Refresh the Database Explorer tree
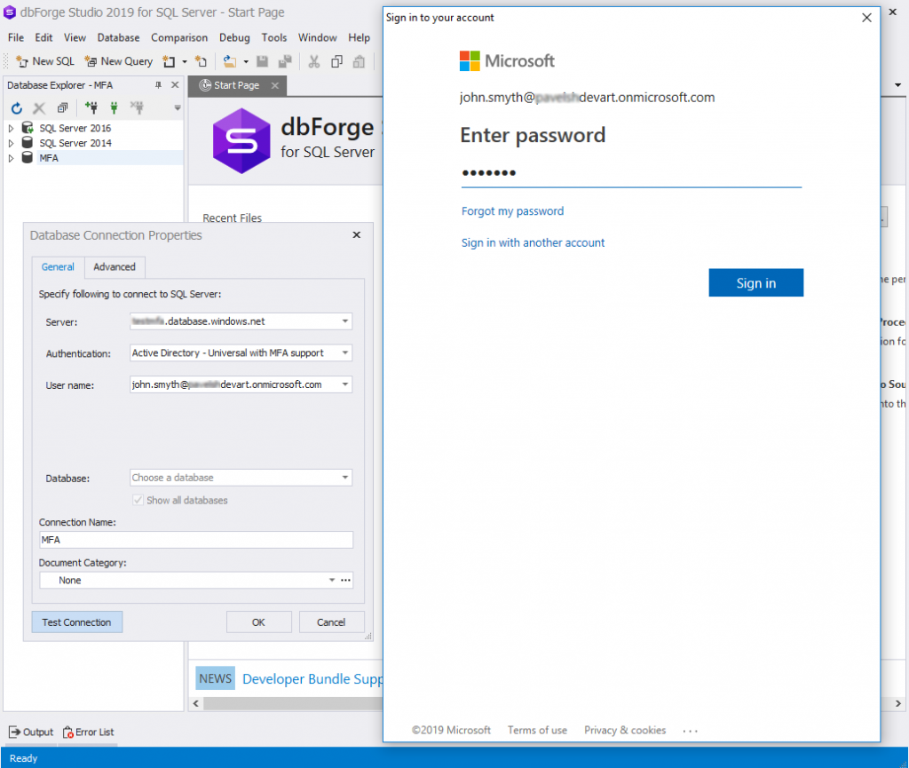The height and width of the screenshot is (768, 909). 16,108
